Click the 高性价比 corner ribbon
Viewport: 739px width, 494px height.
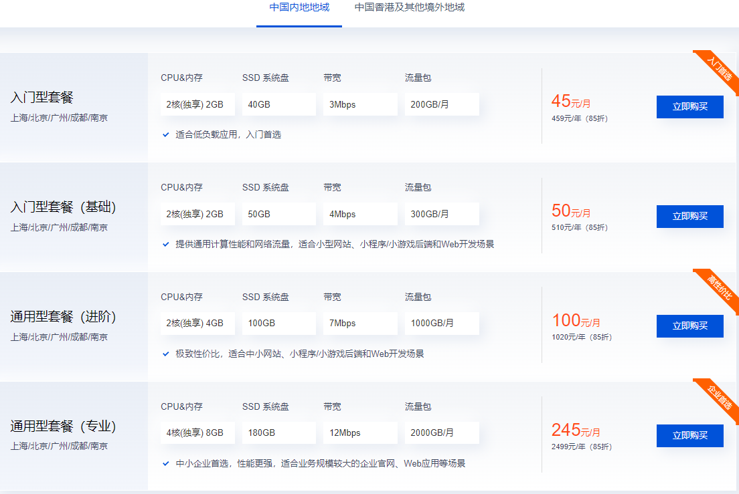pos(719,288)
